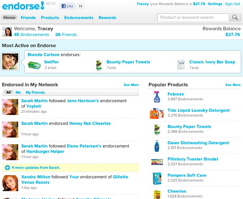Select the Me filter
243x199 pixels.
[18, 92]
